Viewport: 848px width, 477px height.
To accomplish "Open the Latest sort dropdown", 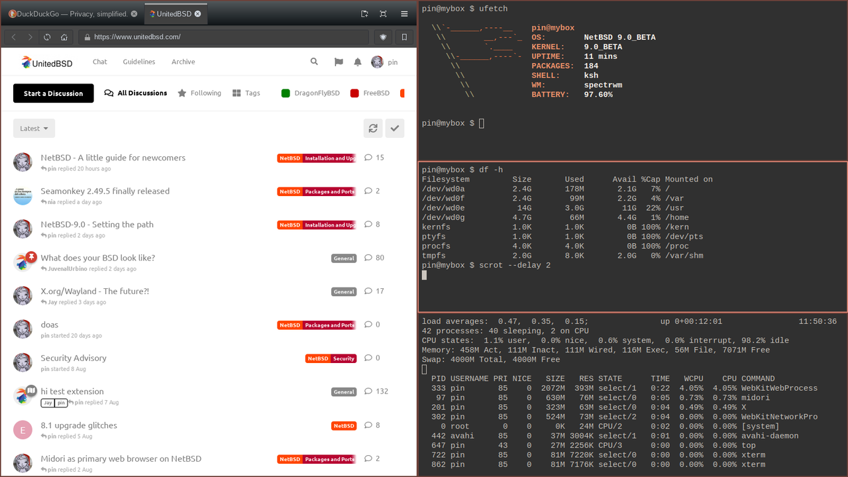I will click(x=34, y=129).
